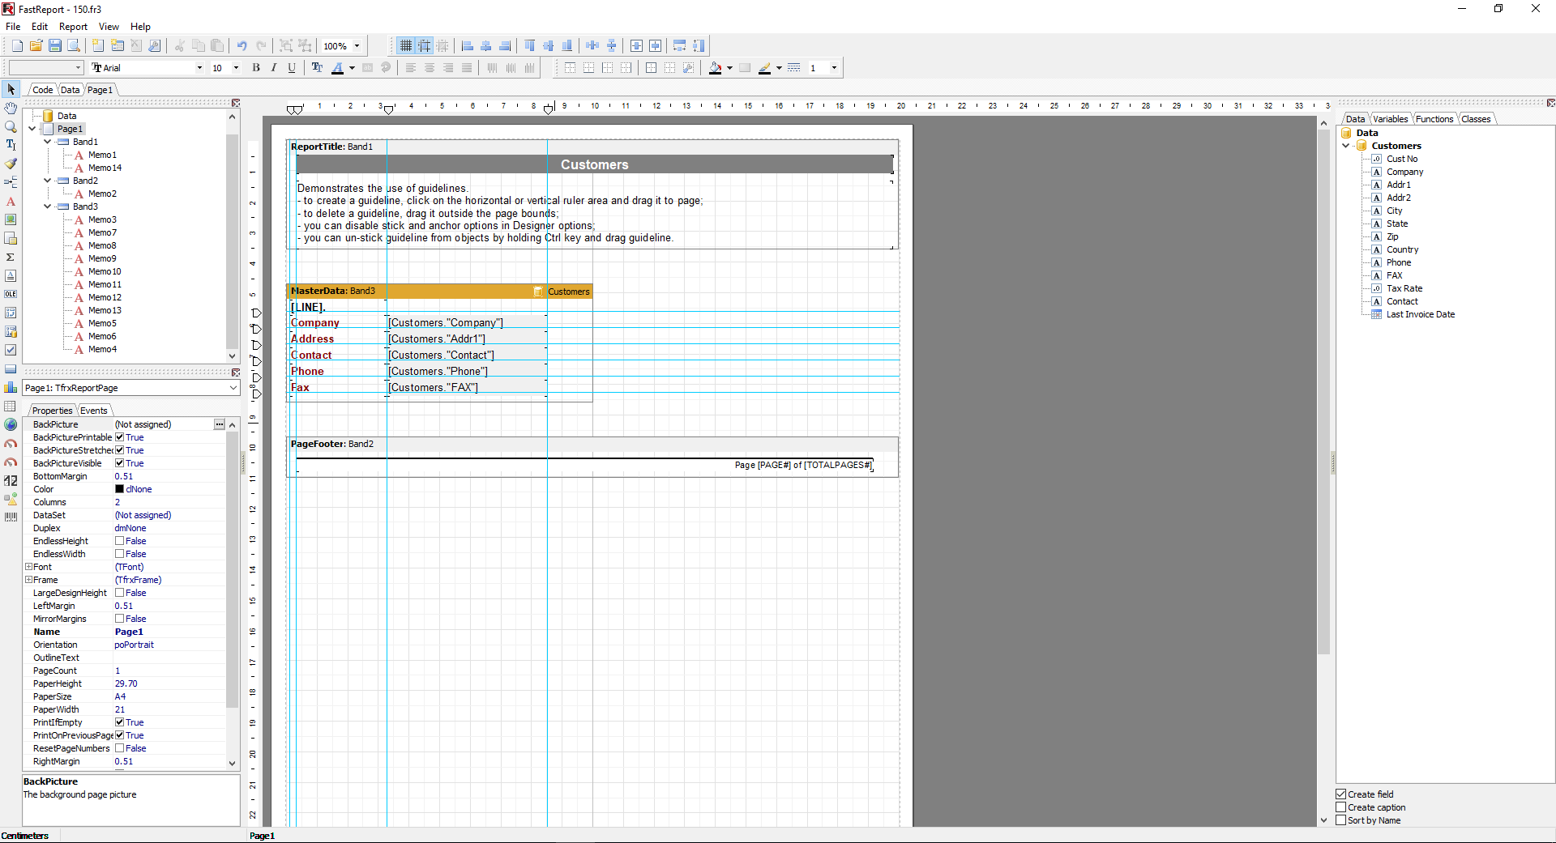
Task: Check MirrorMargins property checkbox
Action: pyautogui.click(x=119, y=619)
